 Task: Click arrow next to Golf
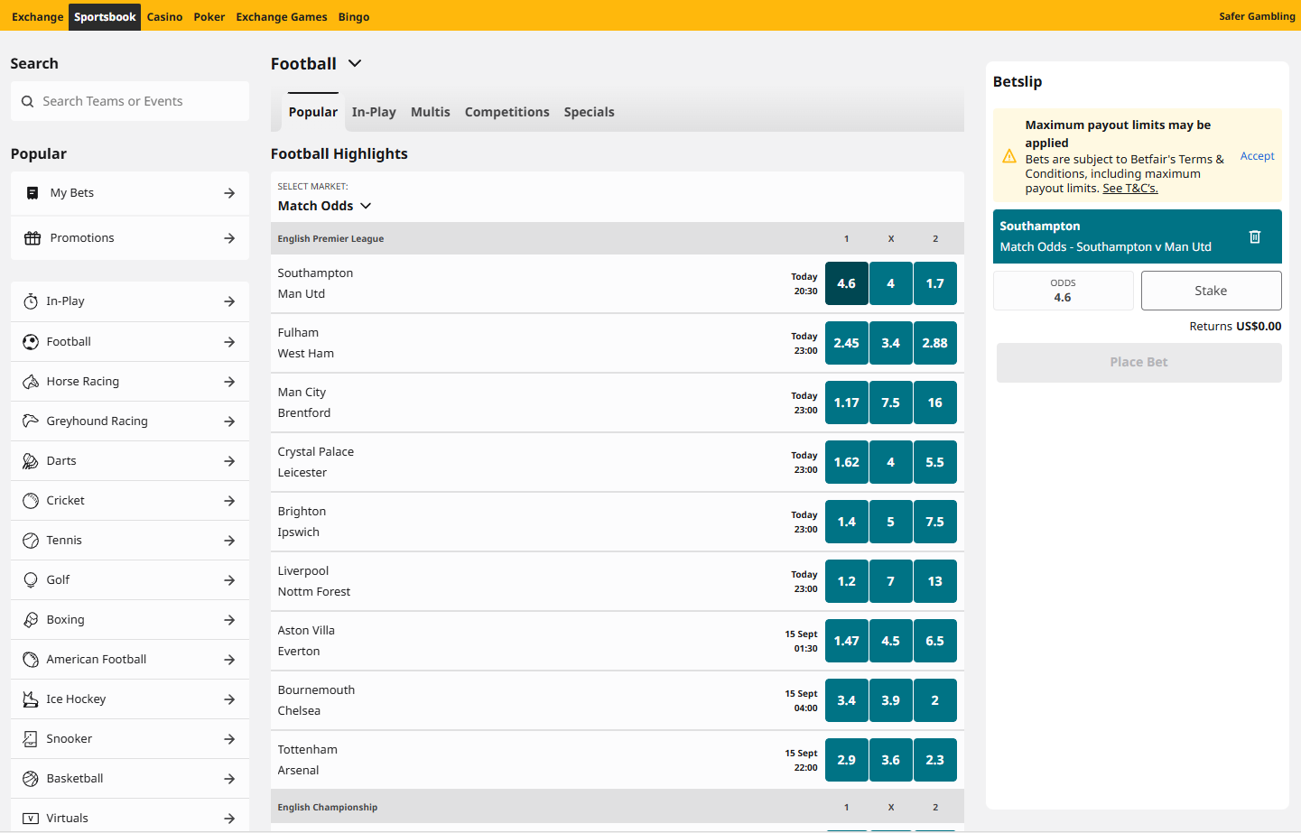(229, 580)
